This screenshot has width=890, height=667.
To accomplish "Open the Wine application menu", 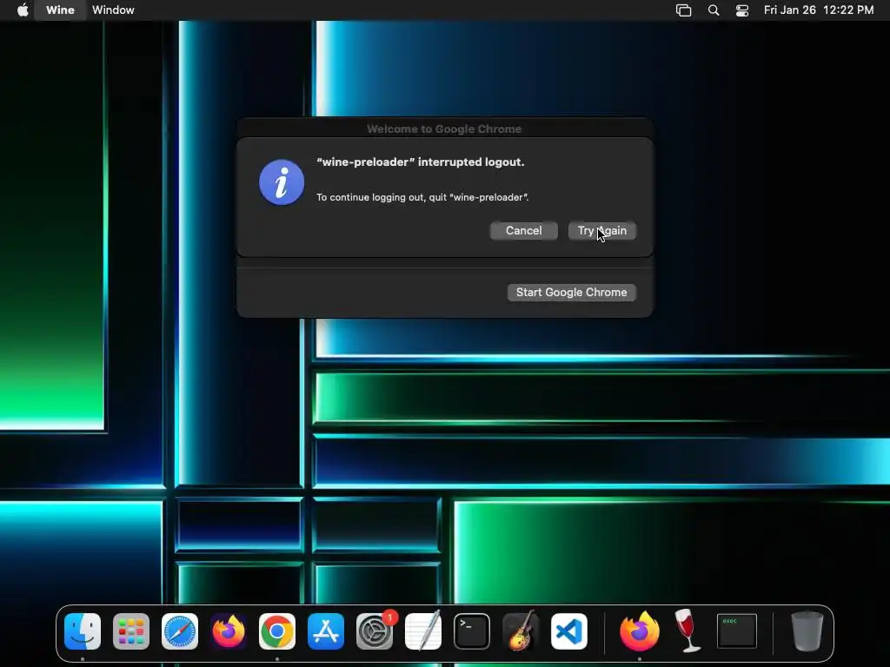I will [x=60, y=10].
